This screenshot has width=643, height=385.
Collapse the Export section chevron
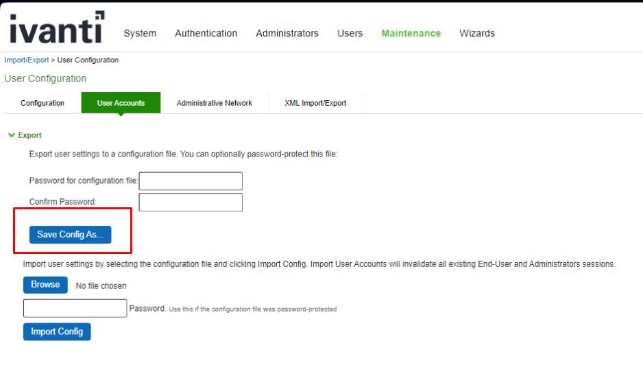point(11,135)
